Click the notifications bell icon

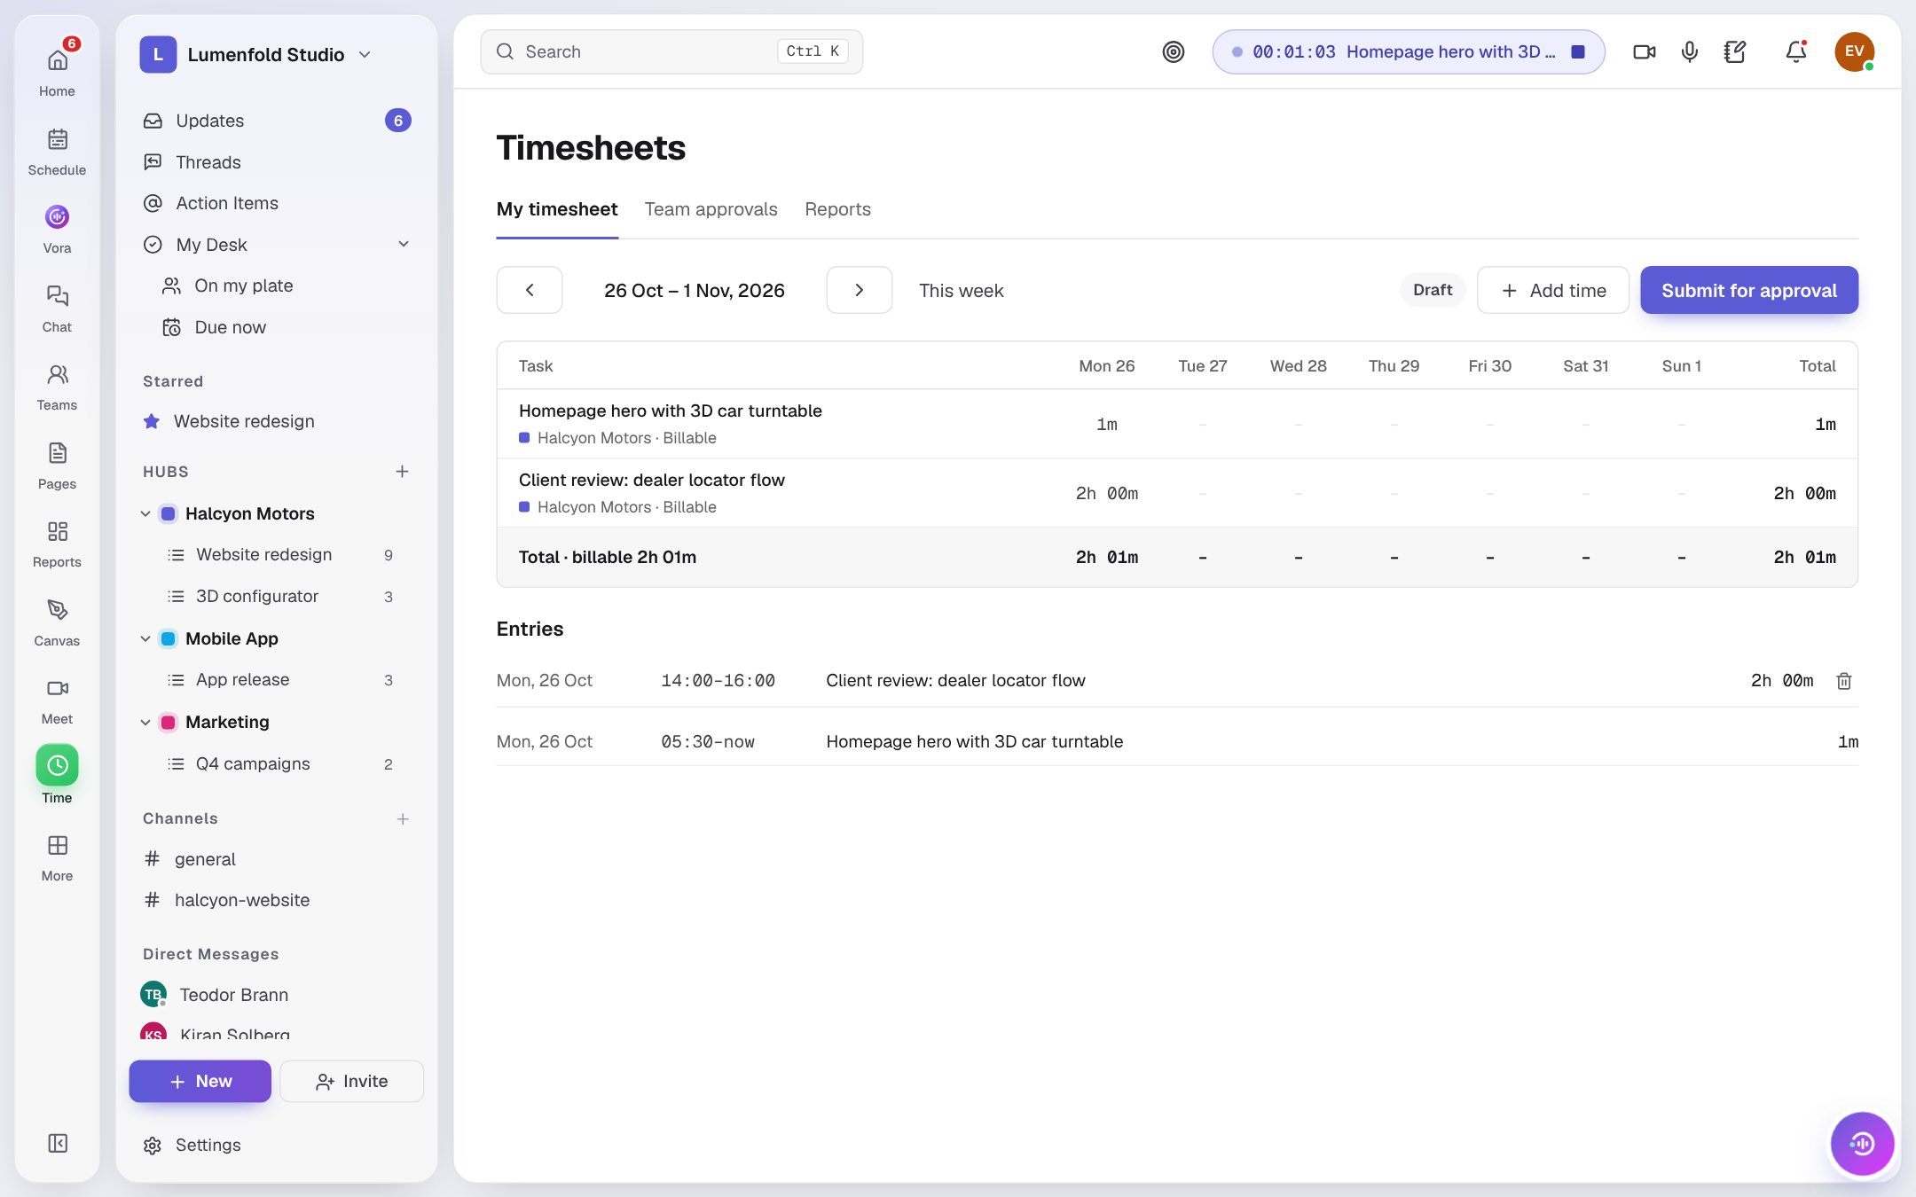click(1795, 51)
